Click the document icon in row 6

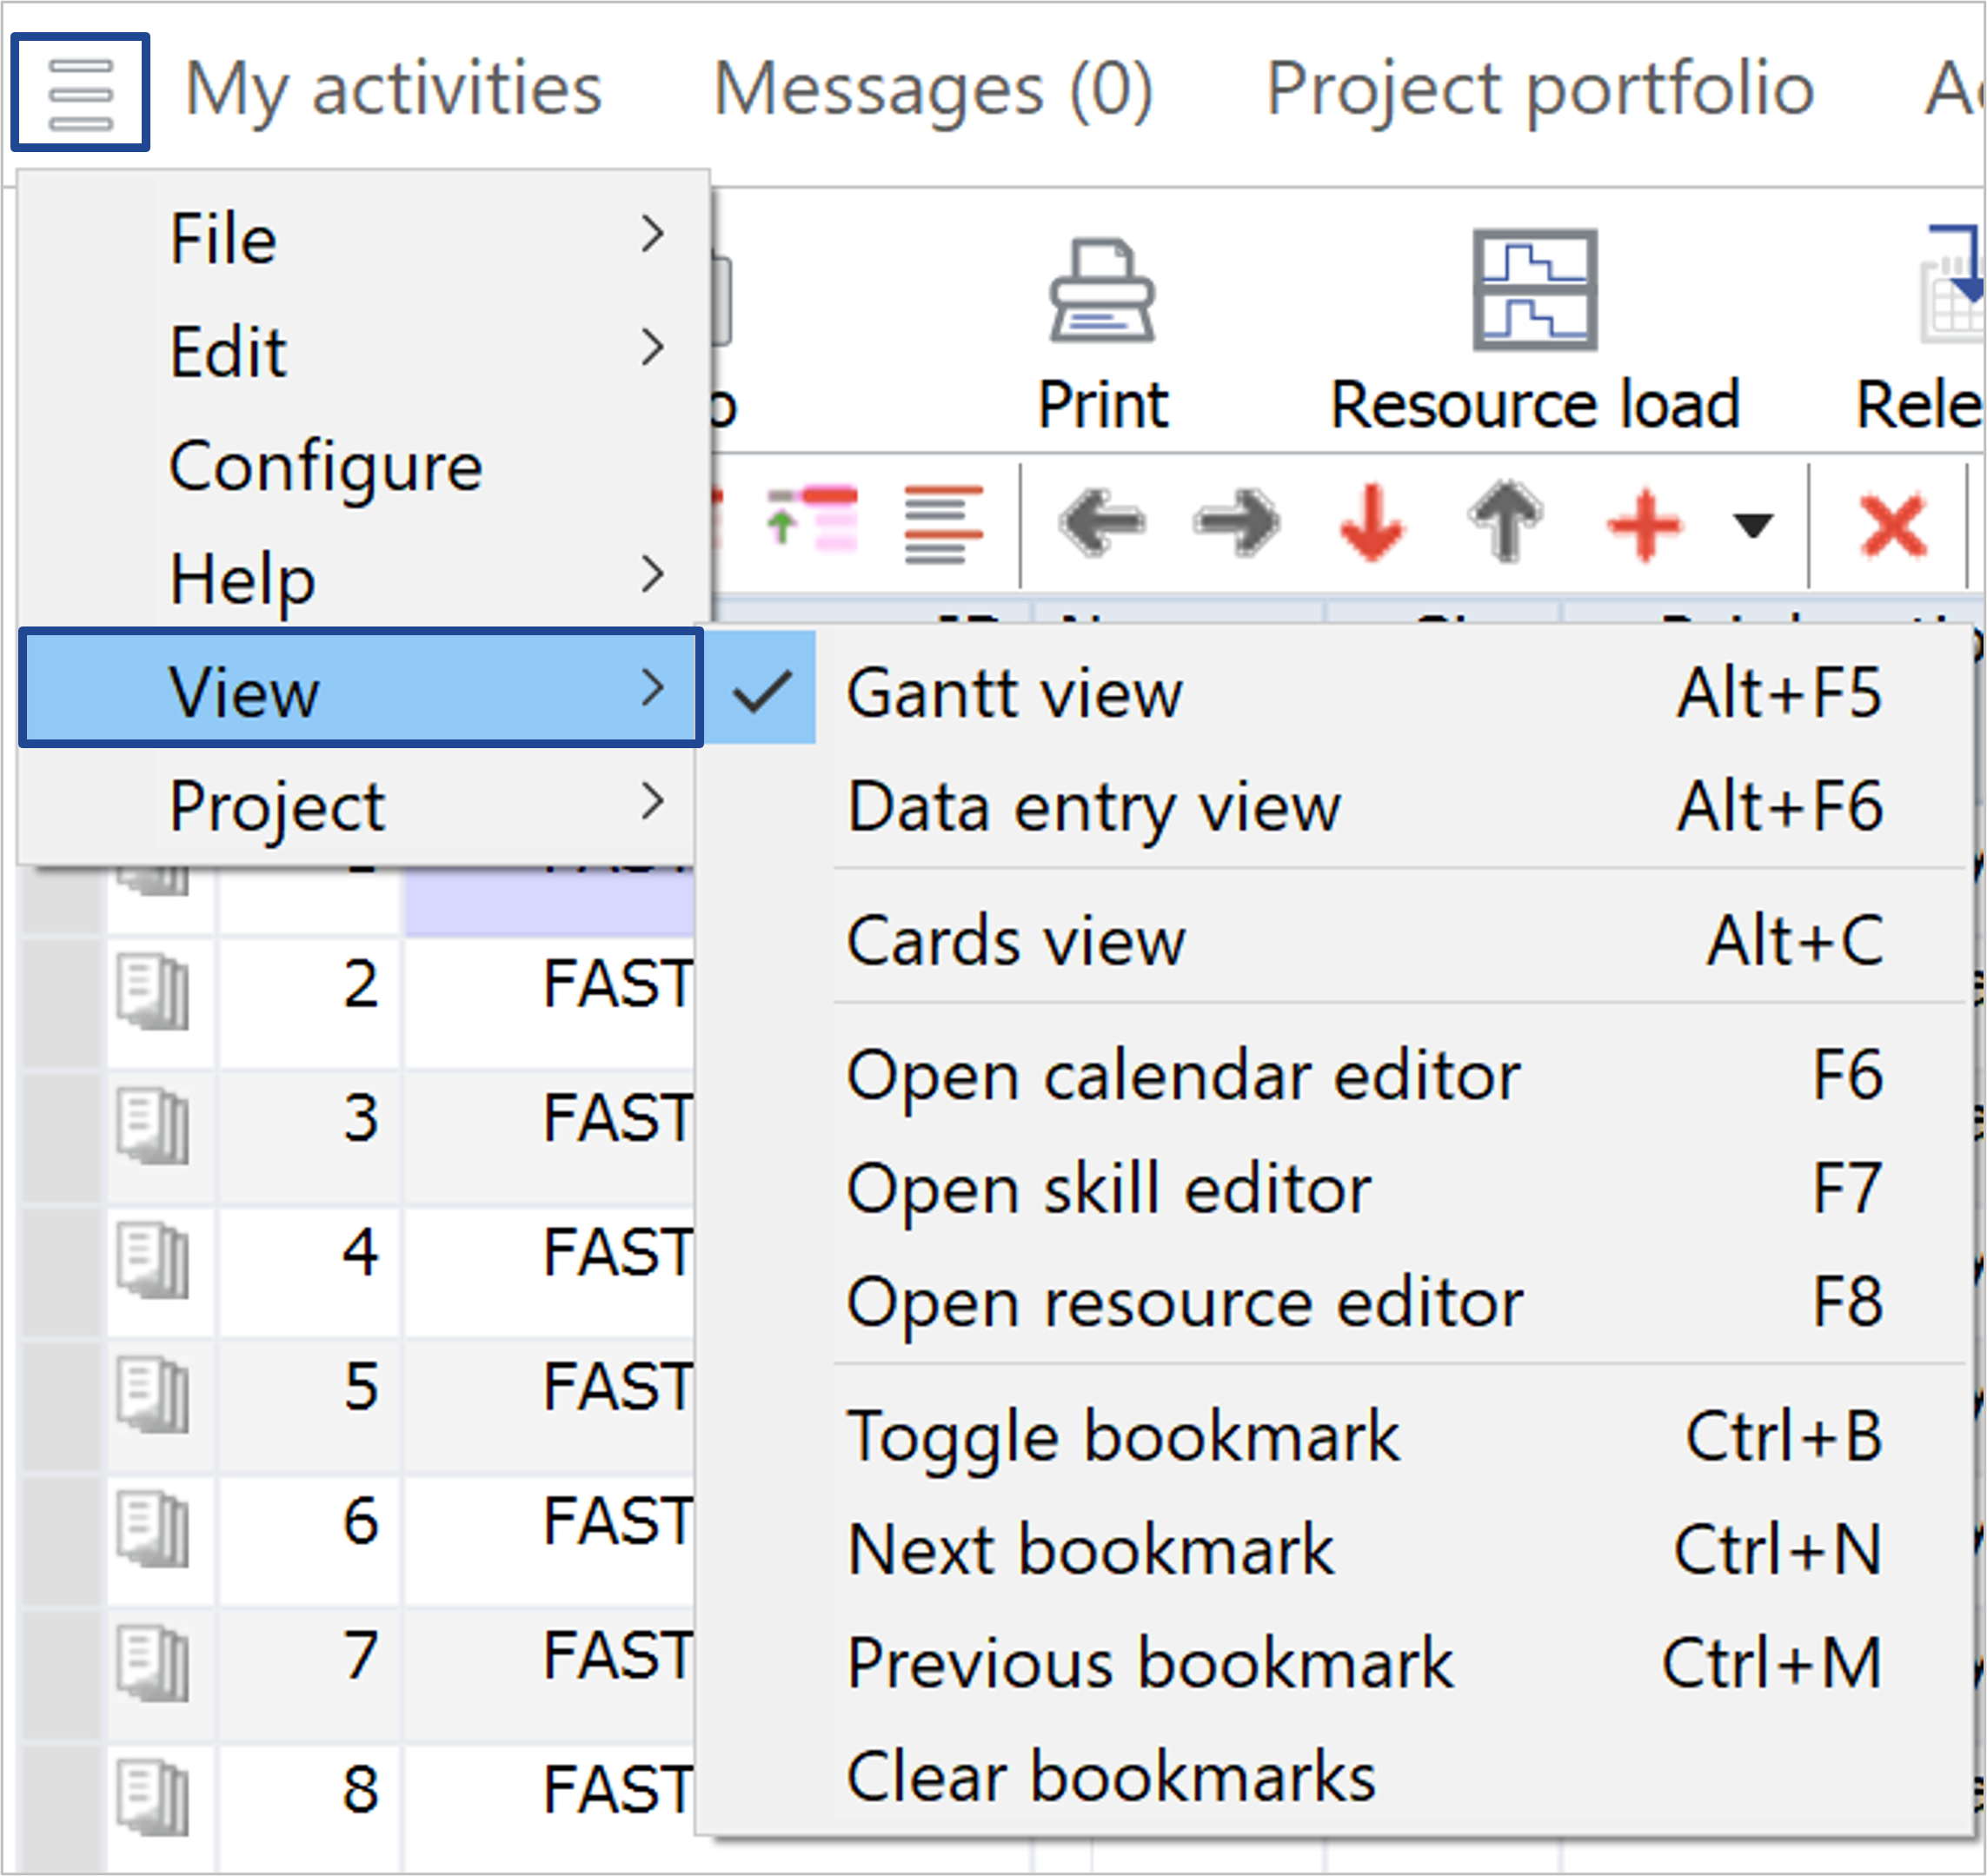click(x=152, y=1529)
